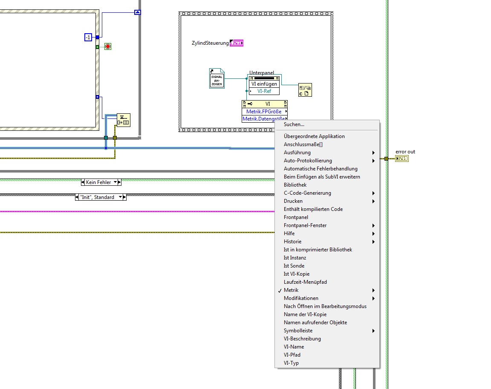The image size is (491, 389).
Task: Expand the Modifikationen submenu
Action: [x=327, y=298]
